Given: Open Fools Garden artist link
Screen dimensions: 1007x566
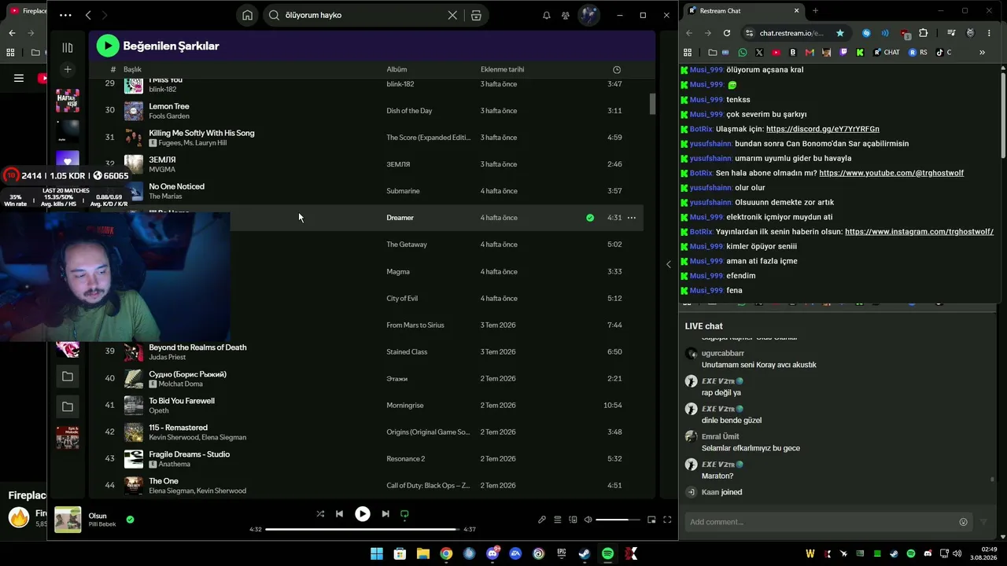Looking at the screenshot, I should pos(169,116).
